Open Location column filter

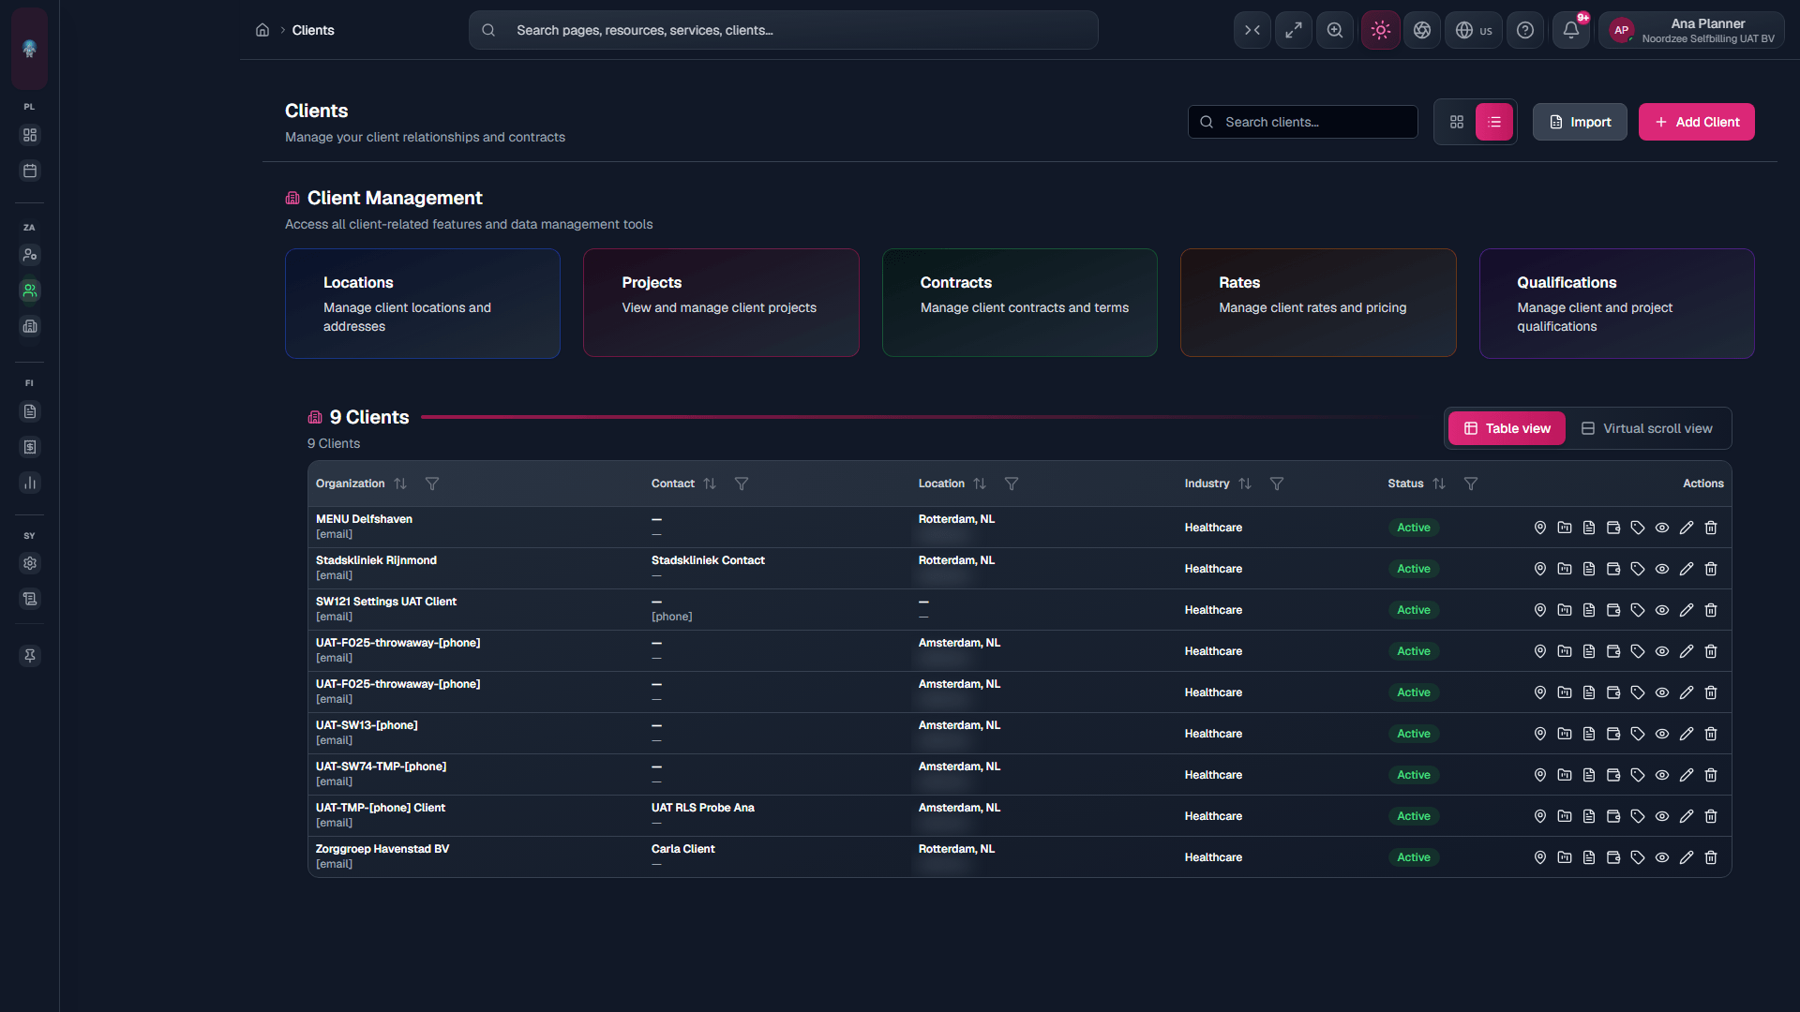coord(1012,484)
